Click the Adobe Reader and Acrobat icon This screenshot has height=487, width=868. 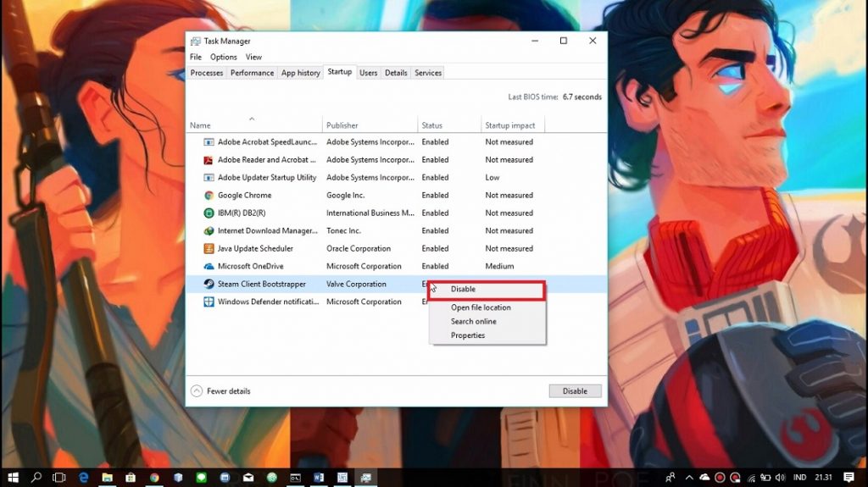pos(209,160)
